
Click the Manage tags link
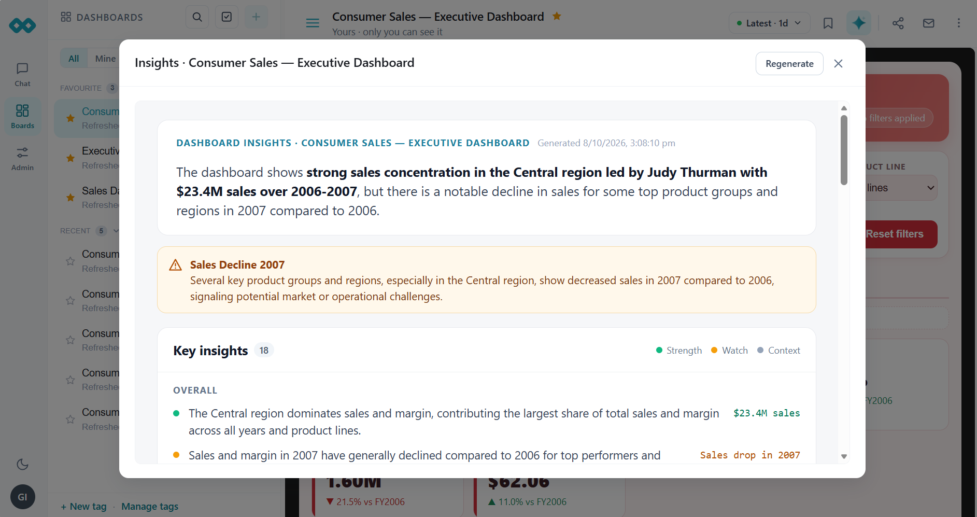[x=150, y=507]
